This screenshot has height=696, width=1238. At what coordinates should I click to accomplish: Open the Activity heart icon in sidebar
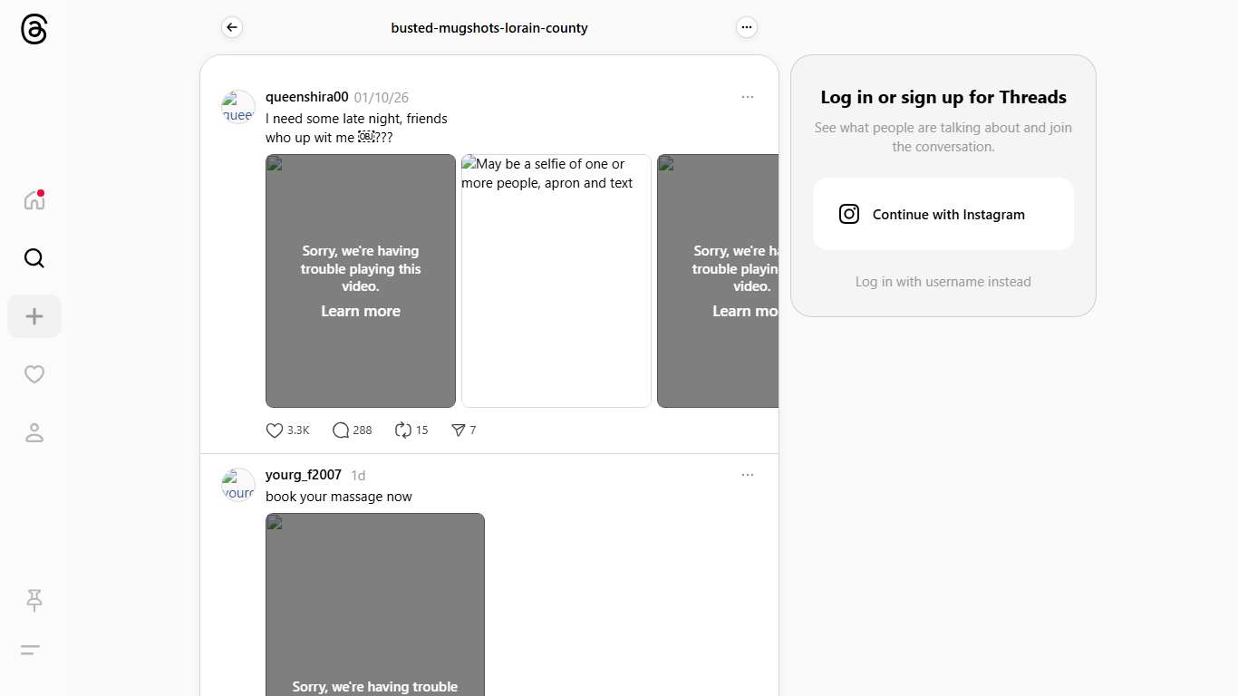34,374
